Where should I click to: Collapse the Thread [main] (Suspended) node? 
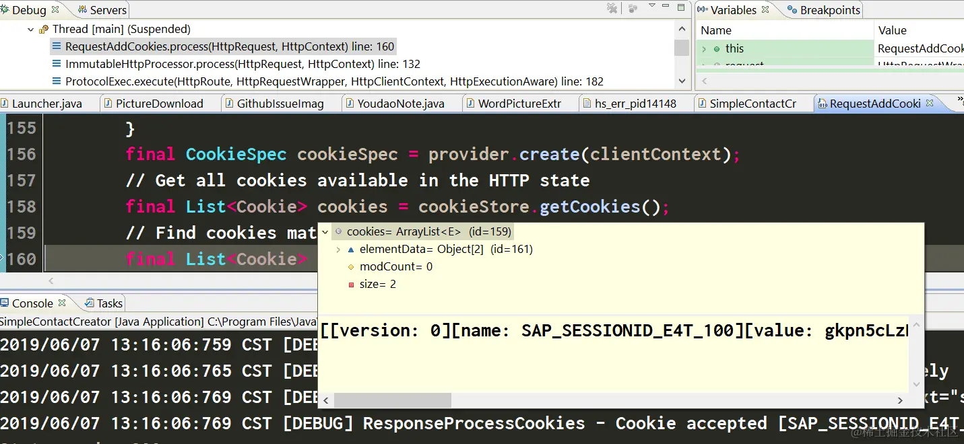coord(31,30)
